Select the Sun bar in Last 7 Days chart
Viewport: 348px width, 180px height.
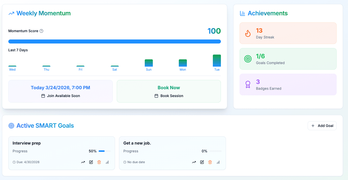coord(149,63)
